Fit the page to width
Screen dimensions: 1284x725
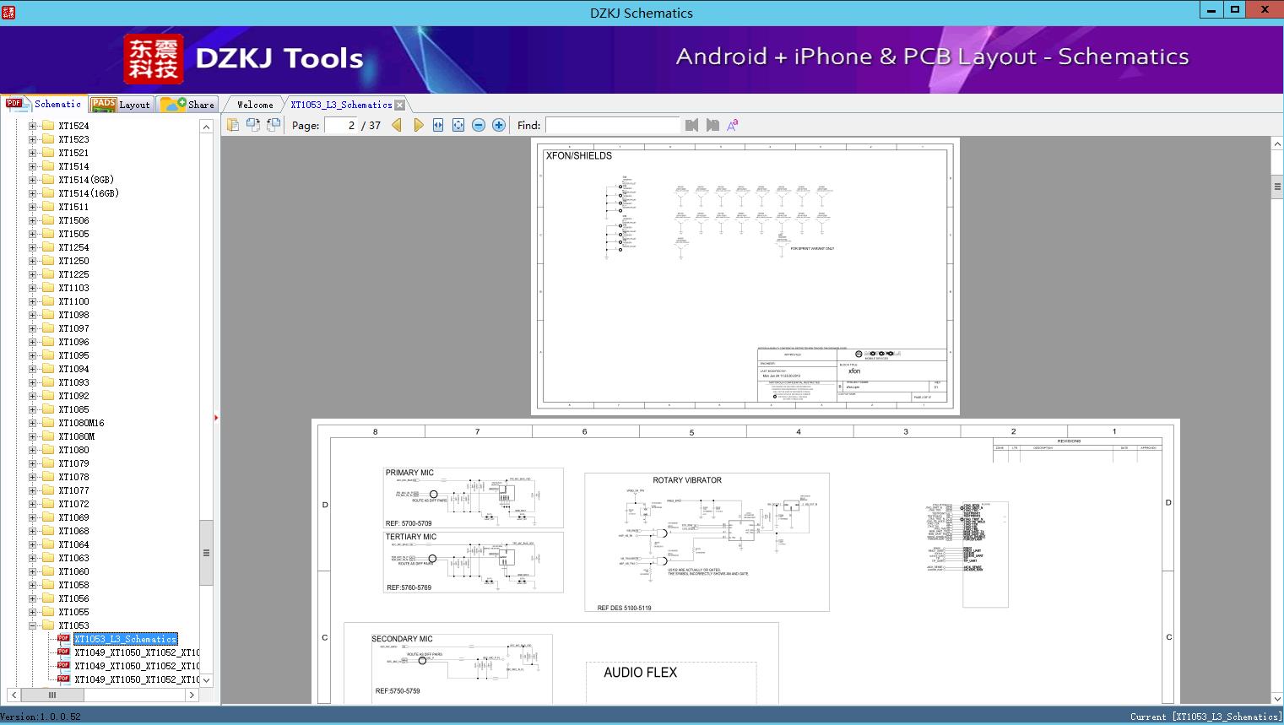(438, 125)
